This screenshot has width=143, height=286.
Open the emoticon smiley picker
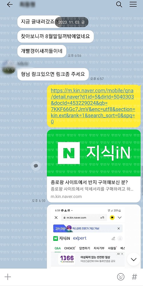point(121,277)
